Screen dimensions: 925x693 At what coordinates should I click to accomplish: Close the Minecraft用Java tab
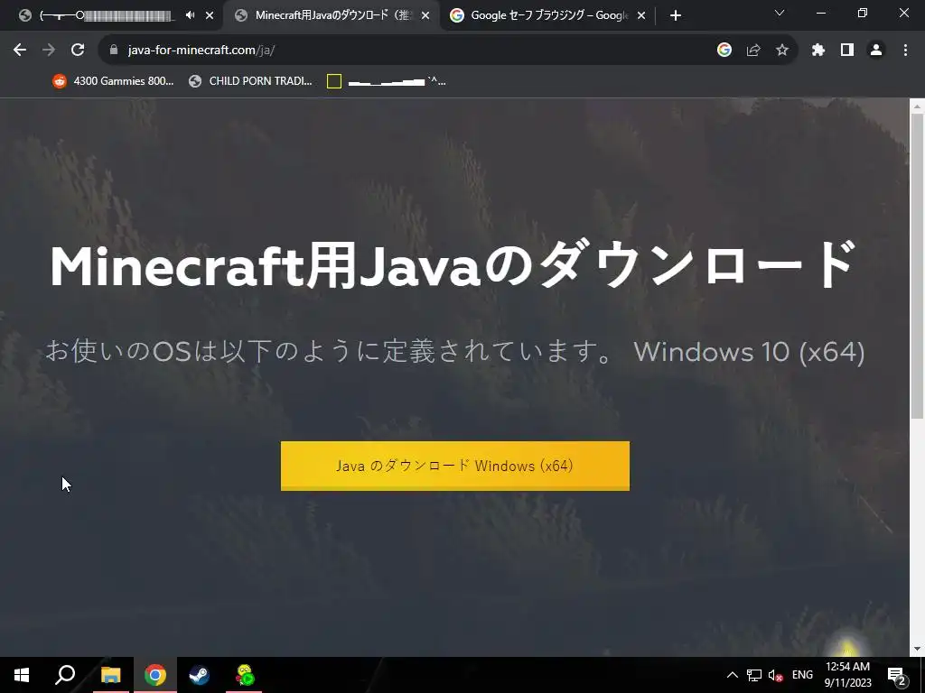425,16
